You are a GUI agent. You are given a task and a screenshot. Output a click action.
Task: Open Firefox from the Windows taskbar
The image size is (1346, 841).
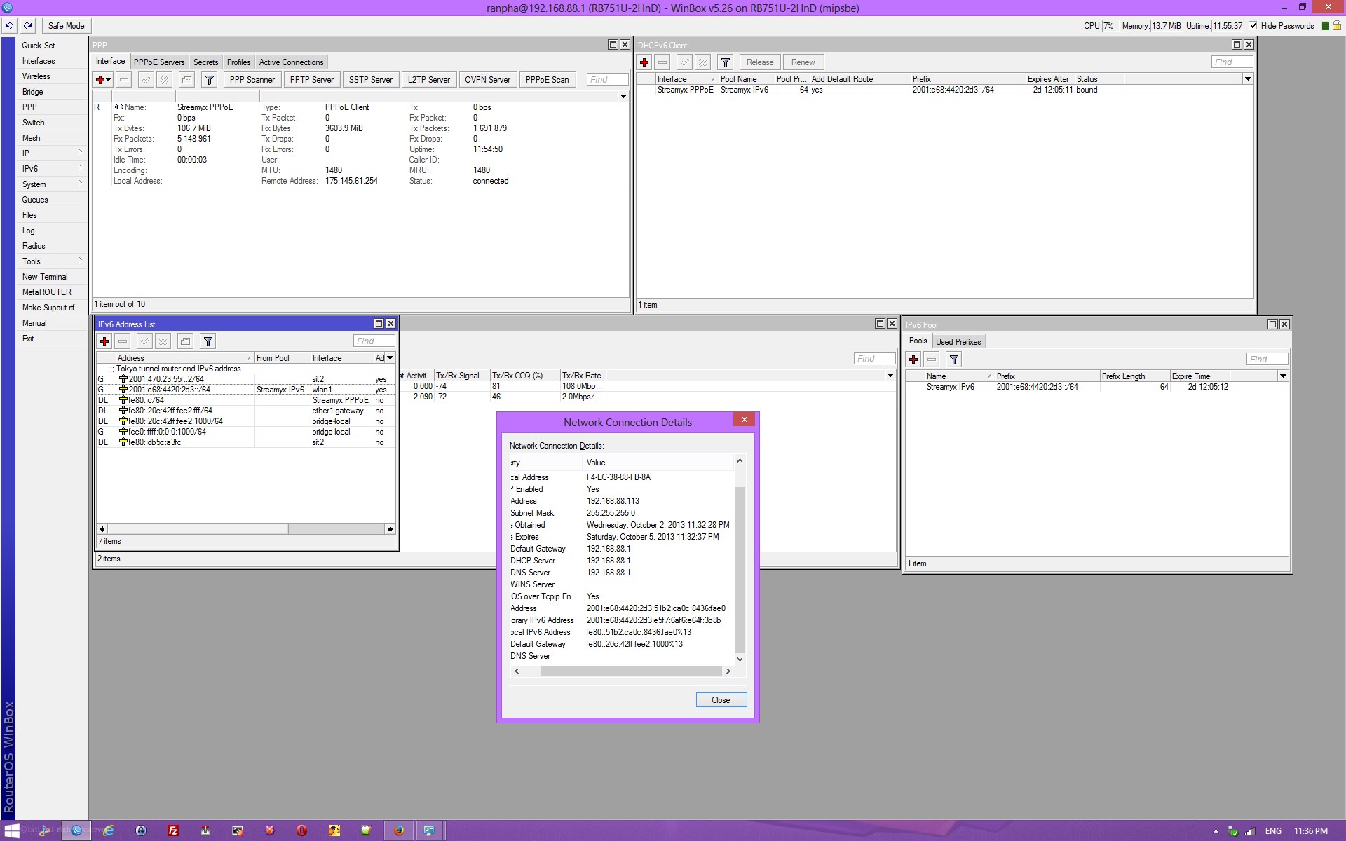398,830
